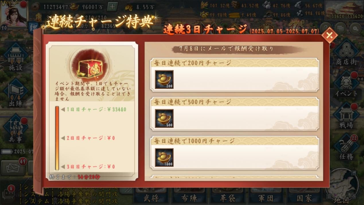Click the orange charge progress bar

(57, 138)
